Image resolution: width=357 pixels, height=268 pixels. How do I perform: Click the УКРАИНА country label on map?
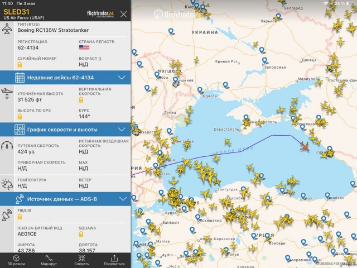(205, 32)
